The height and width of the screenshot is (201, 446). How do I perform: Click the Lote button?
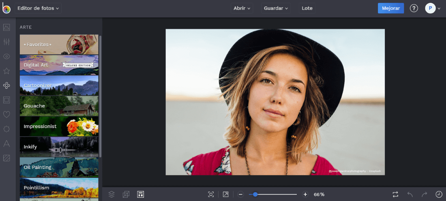point(307,8)
